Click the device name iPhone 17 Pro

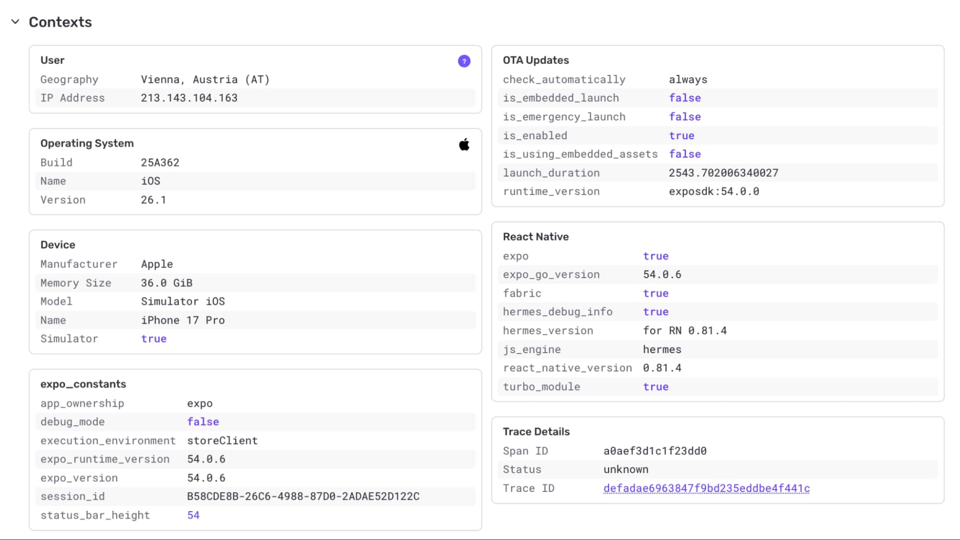(x=183, y=320)
